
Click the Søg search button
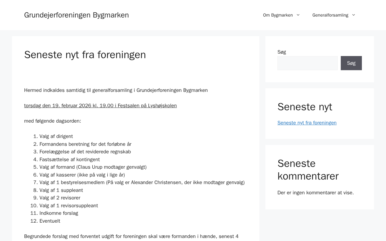(x=351, y=63)
